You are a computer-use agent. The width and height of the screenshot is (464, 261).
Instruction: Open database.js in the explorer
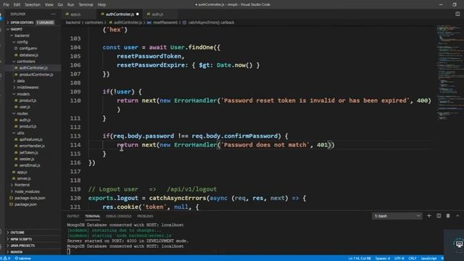click(29, 55)
